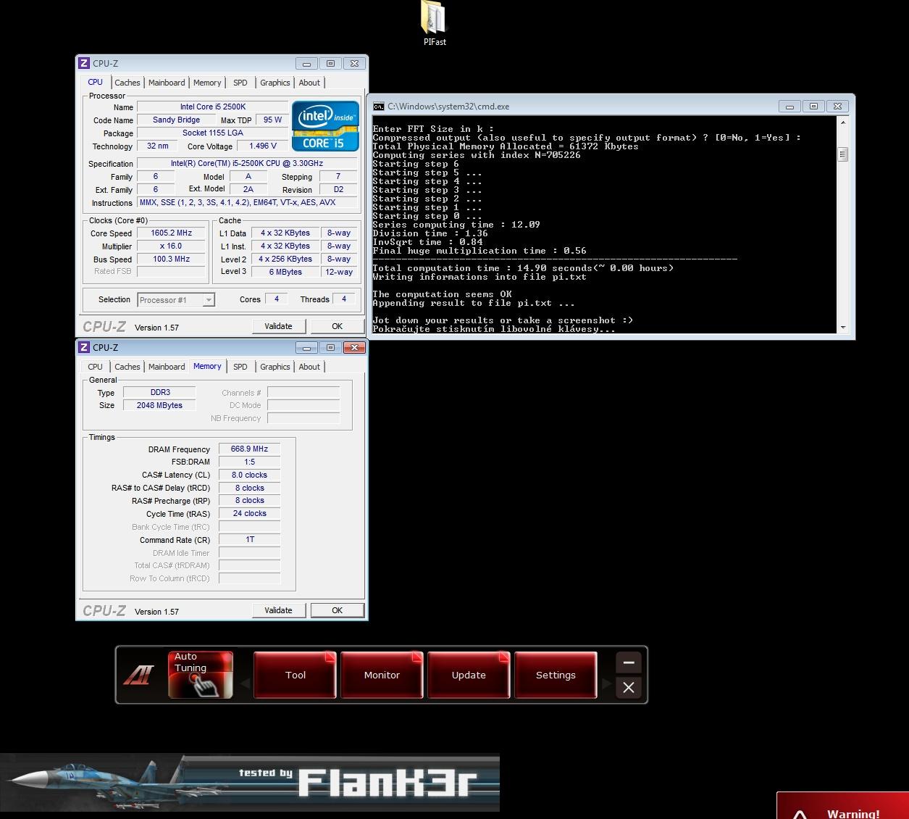
Task: Click Validate in top CPU-Z window
Action: pos(279,326)
